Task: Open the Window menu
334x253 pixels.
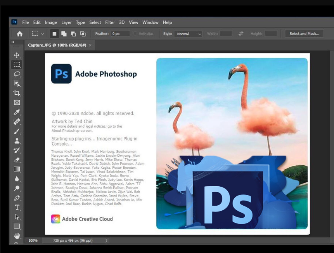Action: (151, 23)
